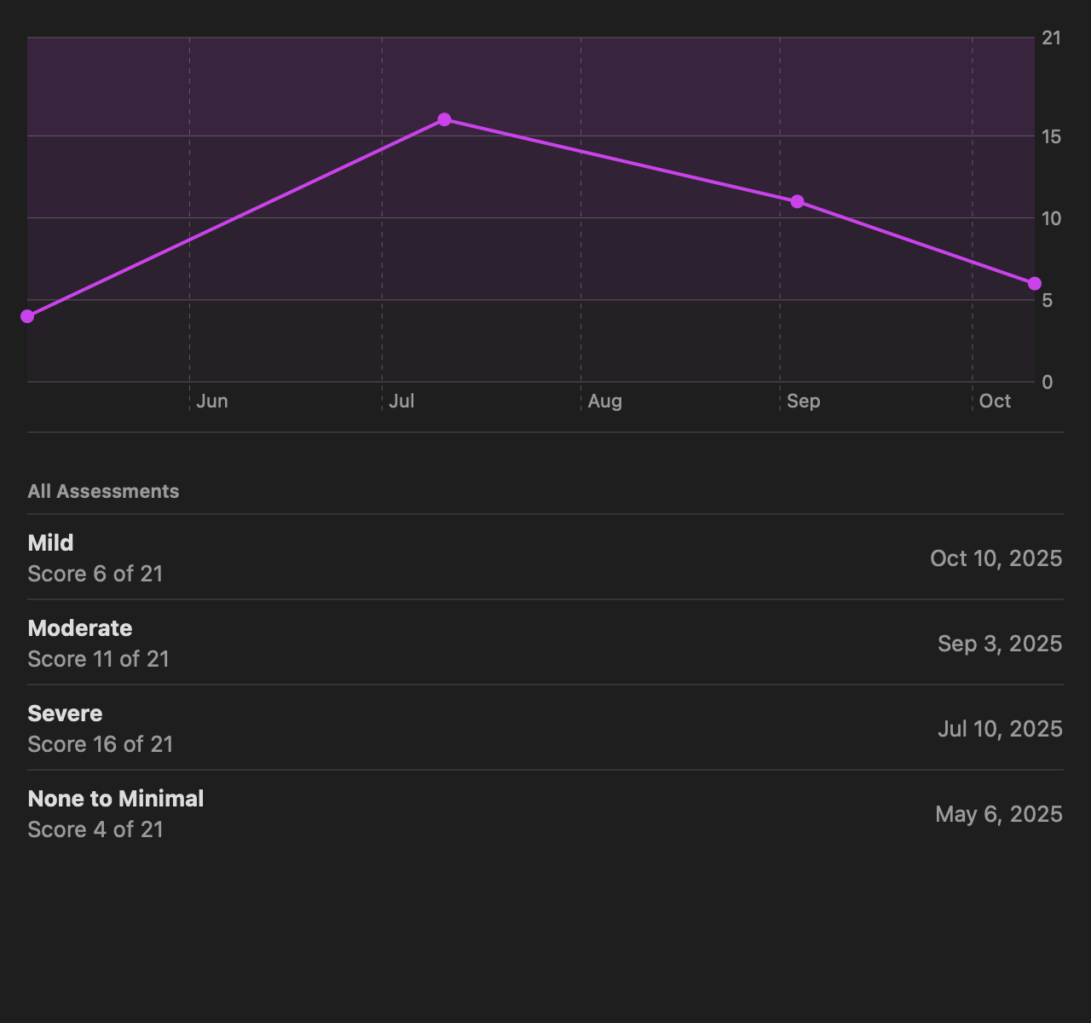Click the 'Score 11 of 21' text
The height and width of the screenshot is (1023, 1091).
[99, 659]
